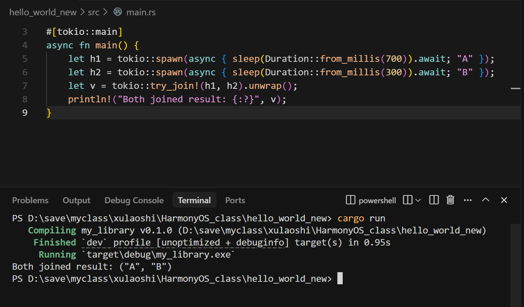Screen dimensions: 524x307
Task: Click line number 7 in the gutter
Action: pyautogui.click(x=25, y=86)
